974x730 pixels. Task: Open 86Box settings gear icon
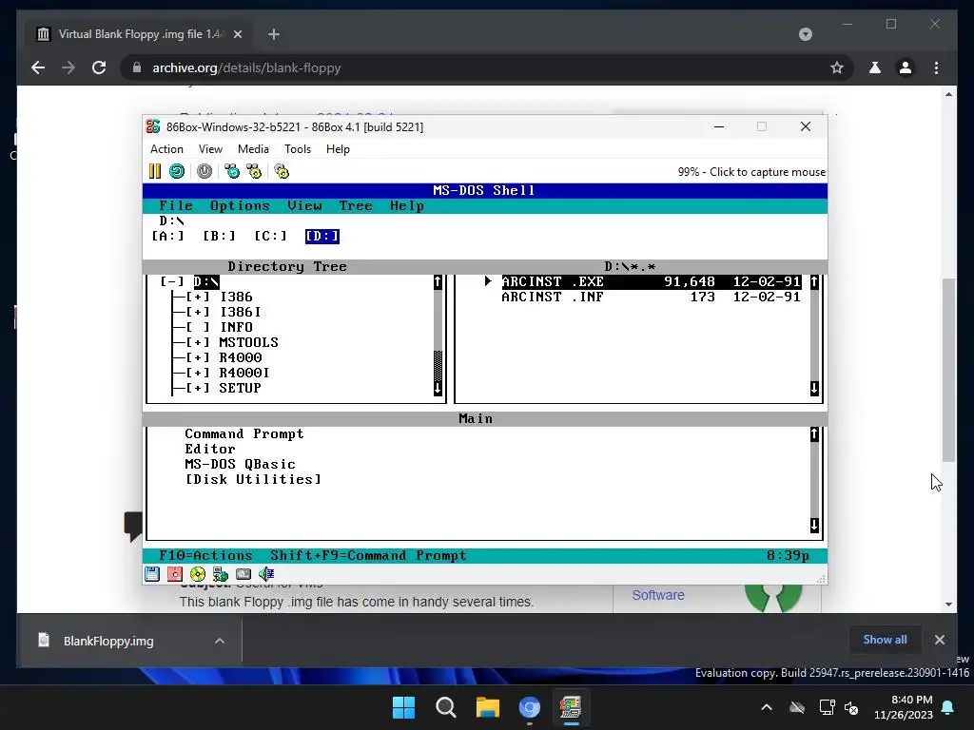coord(282,171)
